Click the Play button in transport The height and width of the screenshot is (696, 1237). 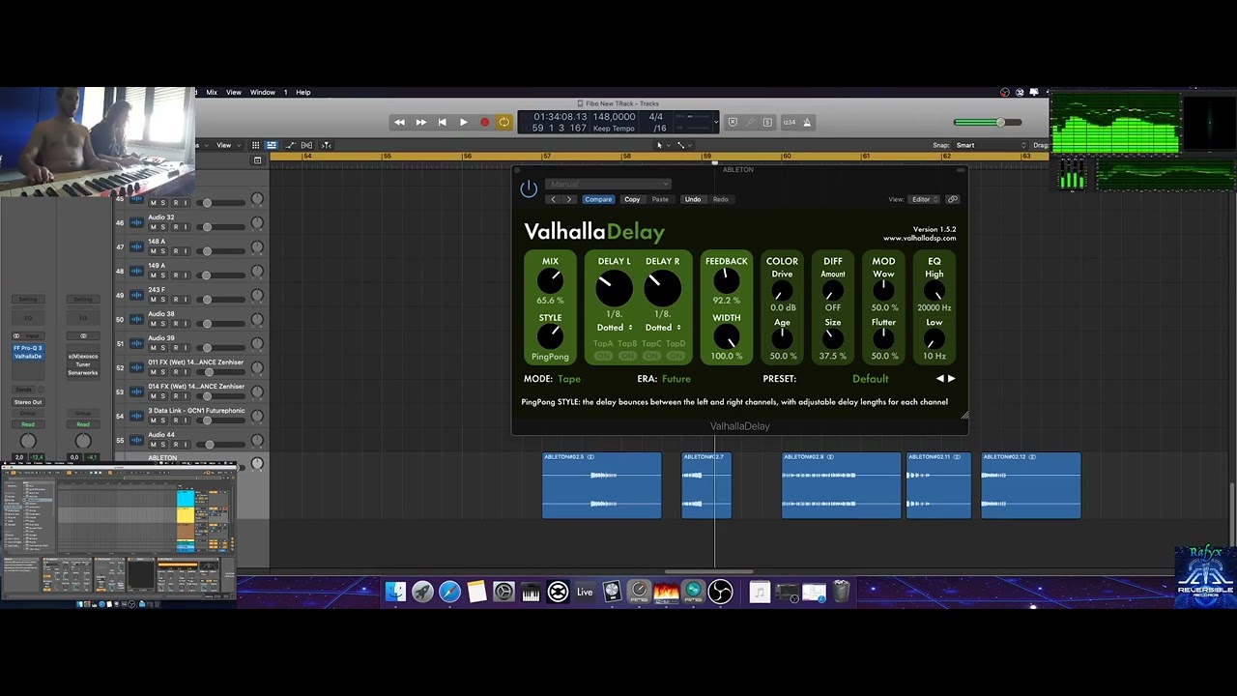(463, 123)
